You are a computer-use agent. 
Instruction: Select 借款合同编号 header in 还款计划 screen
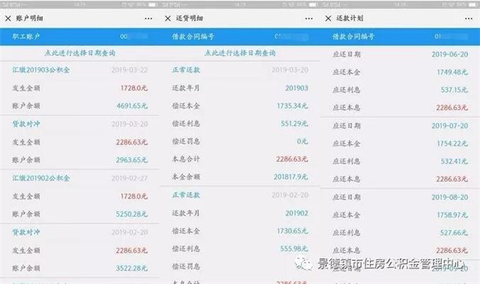click(x=400, y=37)
